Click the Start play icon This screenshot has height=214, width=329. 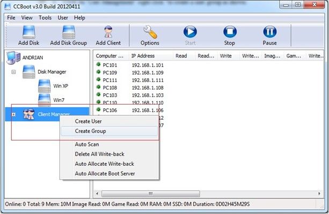[x=190, y=32]
